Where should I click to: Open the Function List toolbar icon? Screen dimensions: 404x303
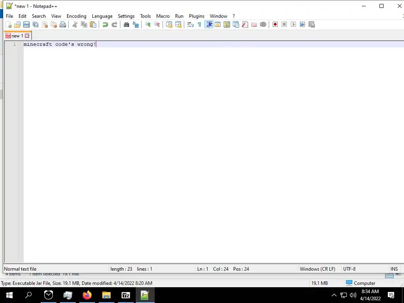(x=245, y=24)
